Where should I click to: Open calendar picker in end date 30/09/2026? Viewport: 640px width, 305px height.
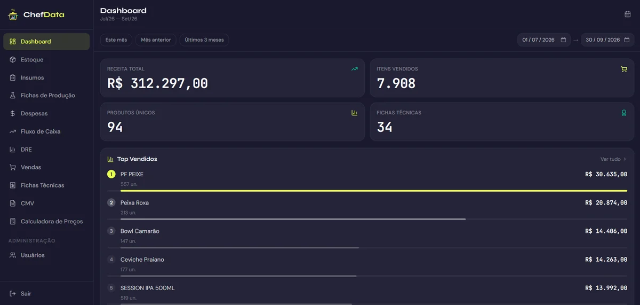point(627,40)
